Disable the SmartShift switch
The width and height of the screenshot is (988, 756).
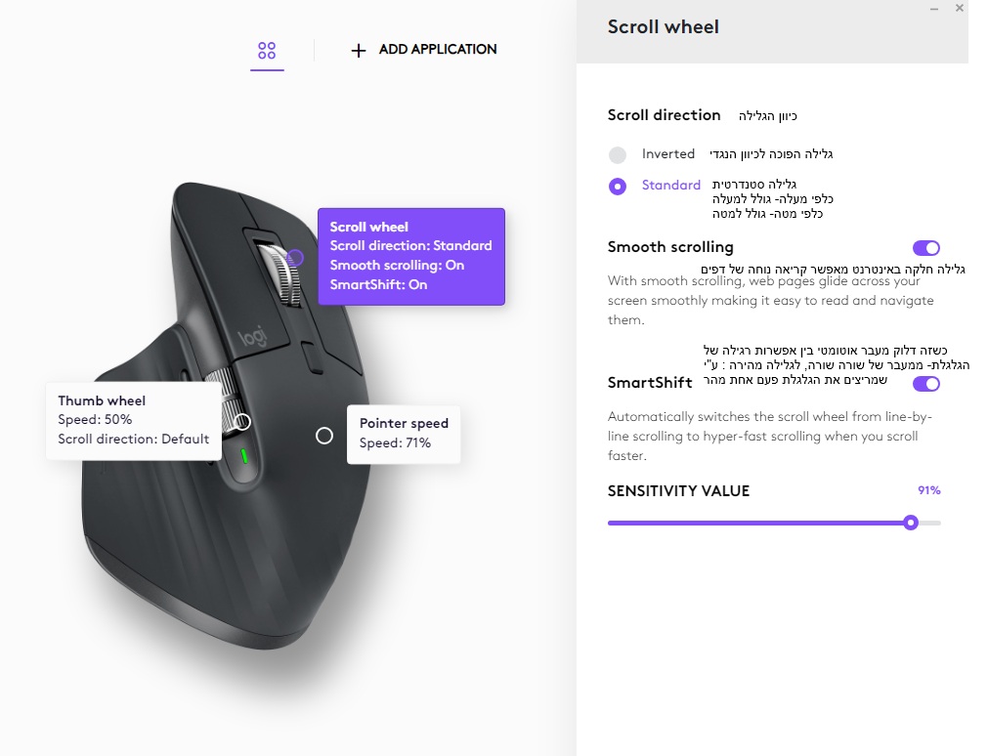(x=925, y=384)
